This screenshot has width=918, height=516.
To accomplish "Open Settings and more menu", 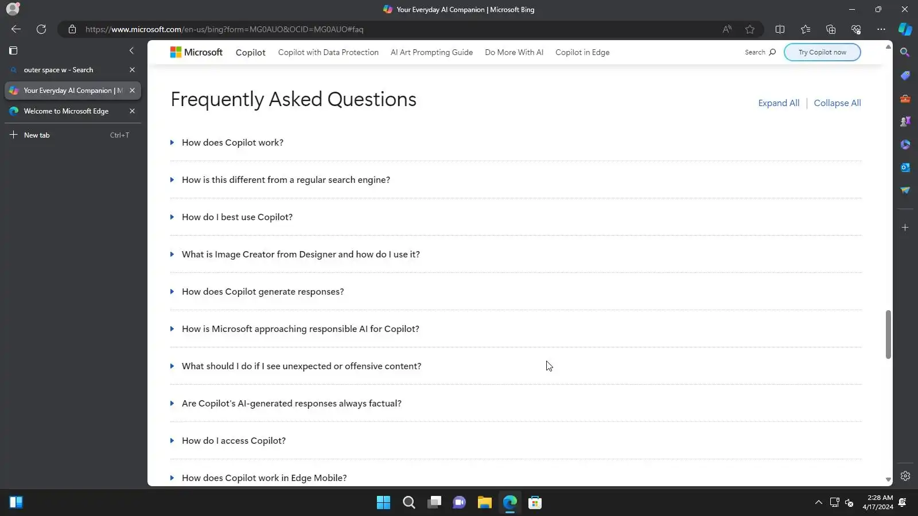I will [881, 29].
